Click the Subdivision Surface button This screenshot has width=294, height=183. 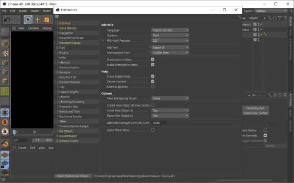tap(256, 113)
